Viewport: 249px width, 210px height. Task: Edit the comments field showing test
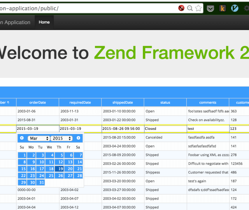tap(208, 129)
